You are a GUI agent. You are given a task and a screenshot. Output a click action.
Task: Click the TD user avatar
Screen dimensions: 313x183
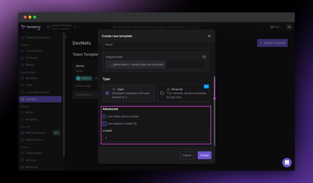click(289, 27)
